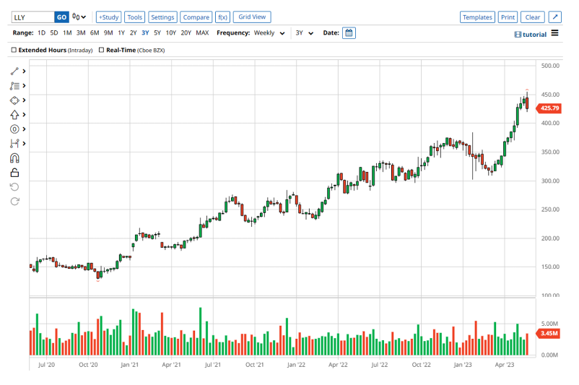Select the up-arrow marker tool
This screenshot has width=579, height=385.
14,115
